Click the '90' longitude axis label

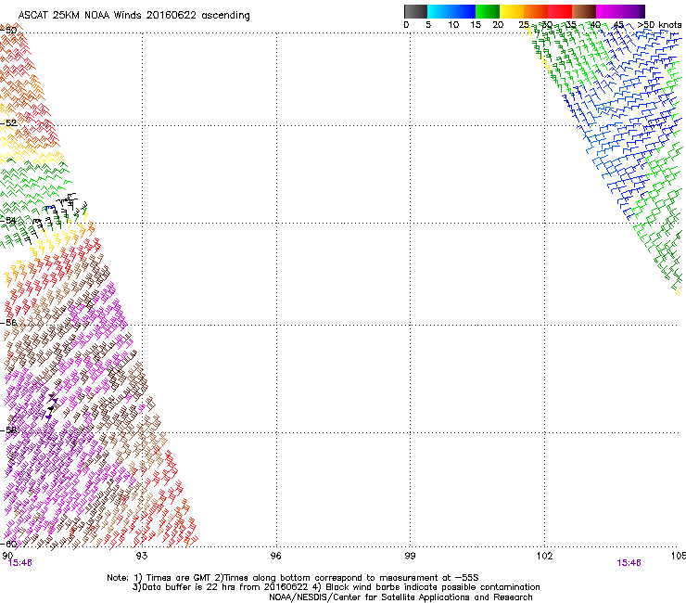coord(7,556)
